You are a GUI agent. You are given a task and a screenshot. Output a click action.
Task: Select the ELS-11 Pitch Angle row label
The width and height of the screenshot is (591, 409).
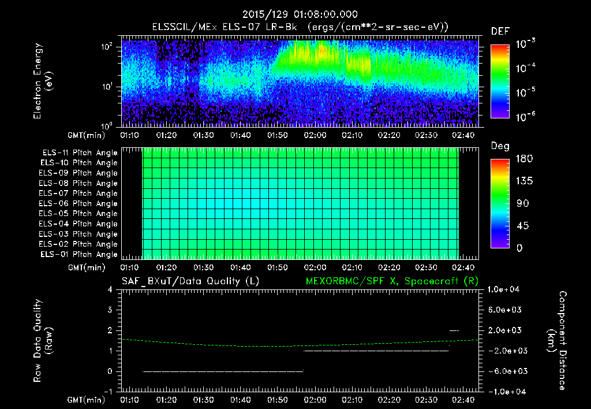(80, 153)
